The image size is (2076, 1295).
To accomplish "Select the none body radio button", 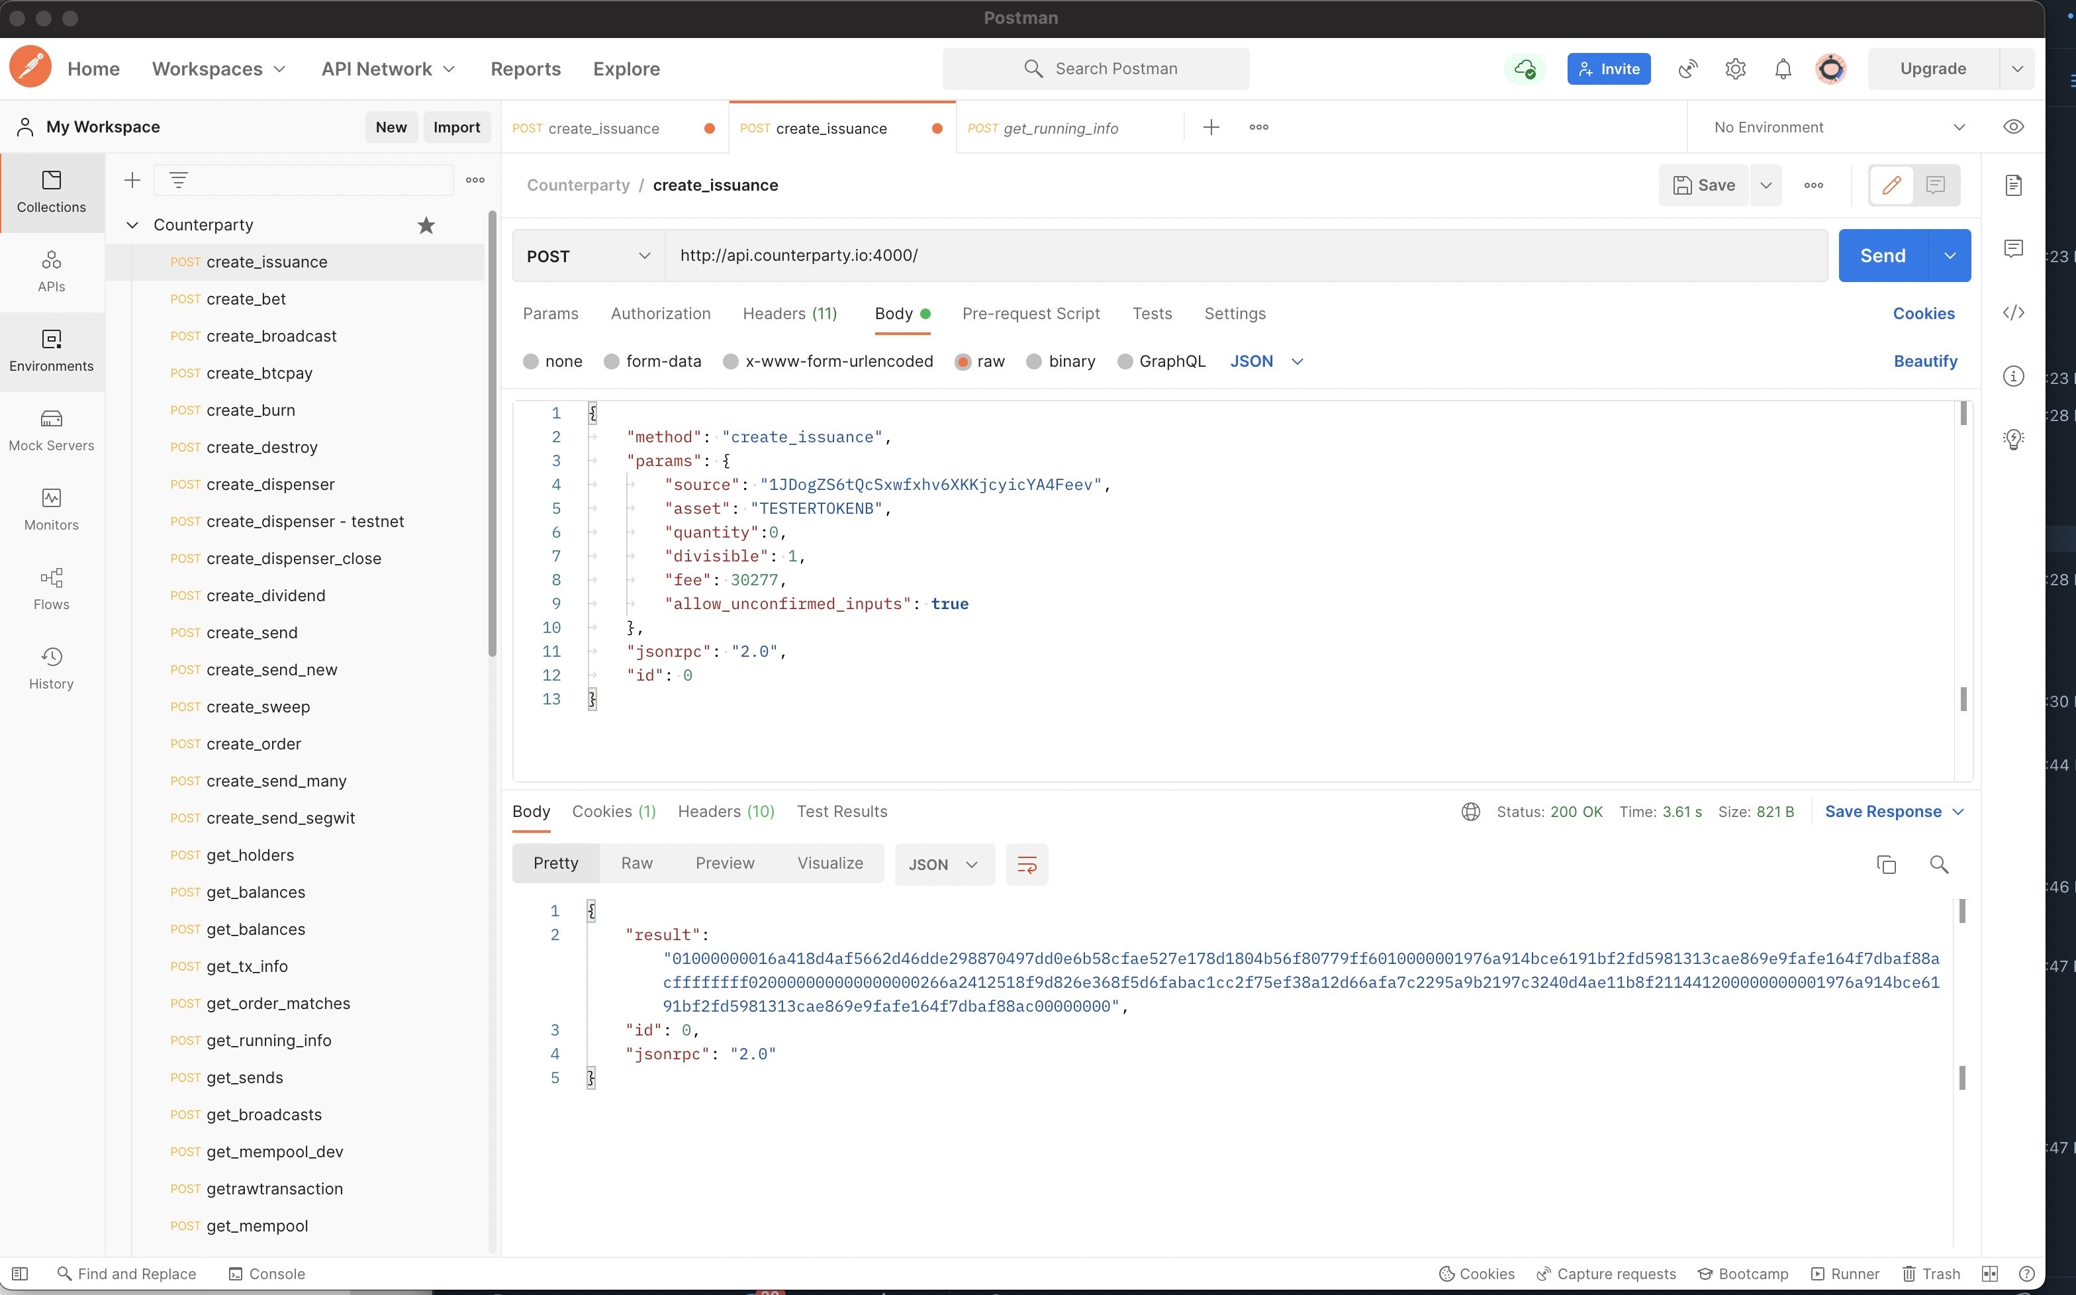I will point(531,361).
